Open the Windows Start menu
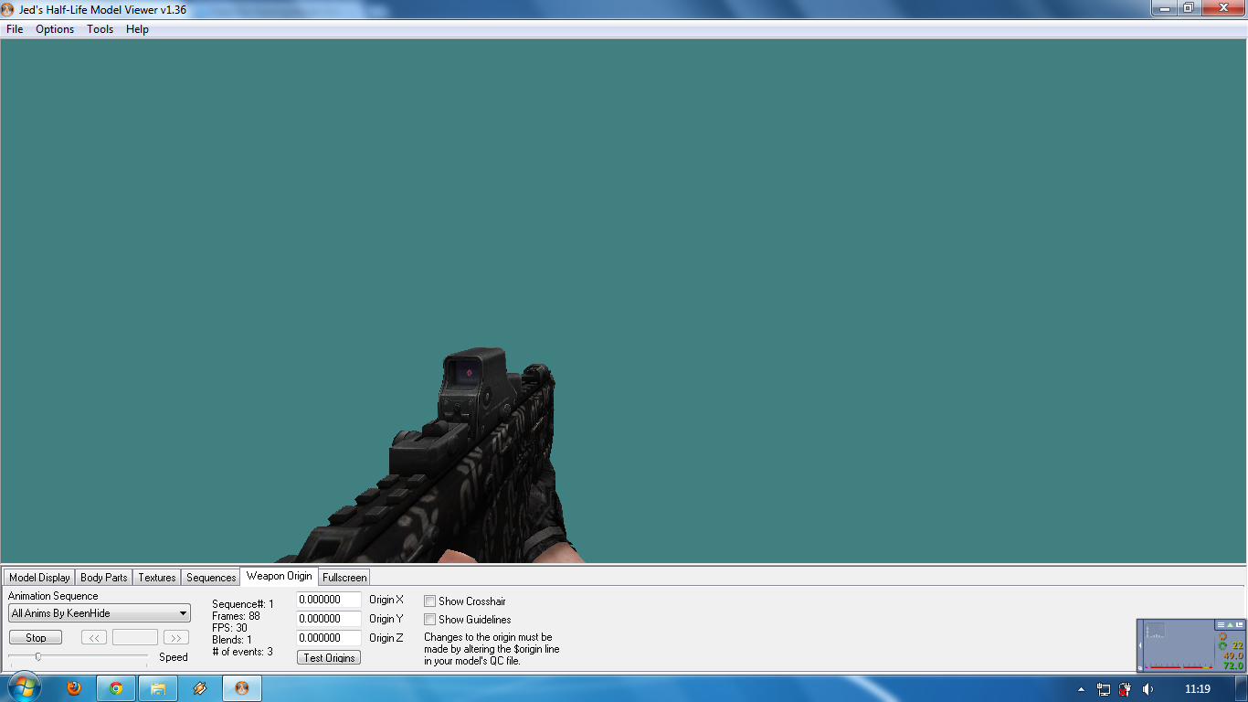Screen dimensions: 1248x702 pos(25,687)
